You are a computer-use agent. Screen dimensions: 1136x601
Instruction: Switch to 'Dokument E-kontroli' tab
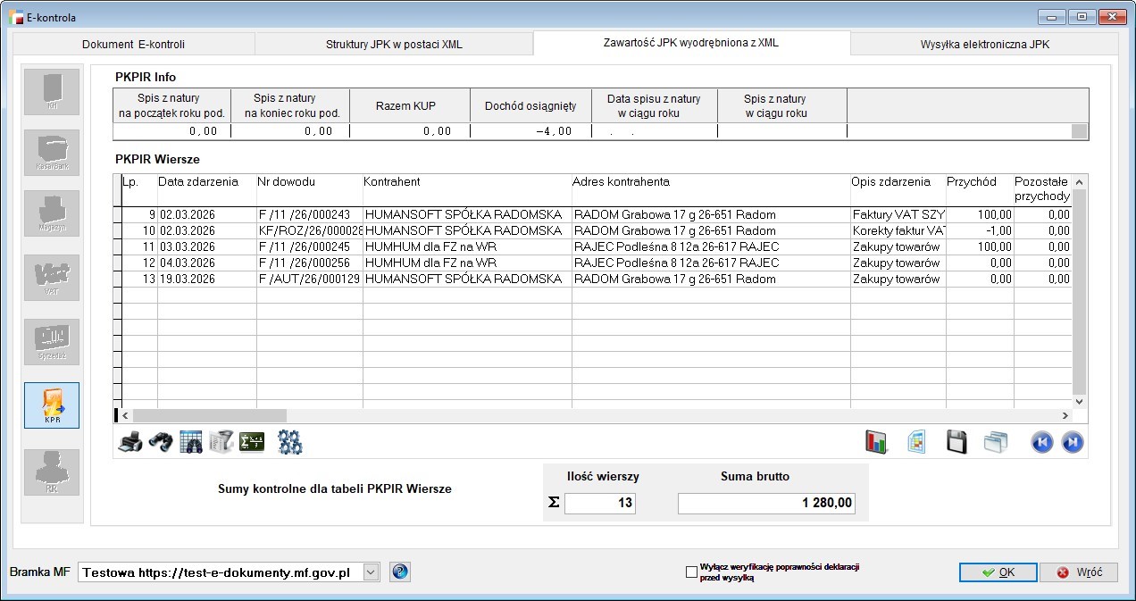133,44
